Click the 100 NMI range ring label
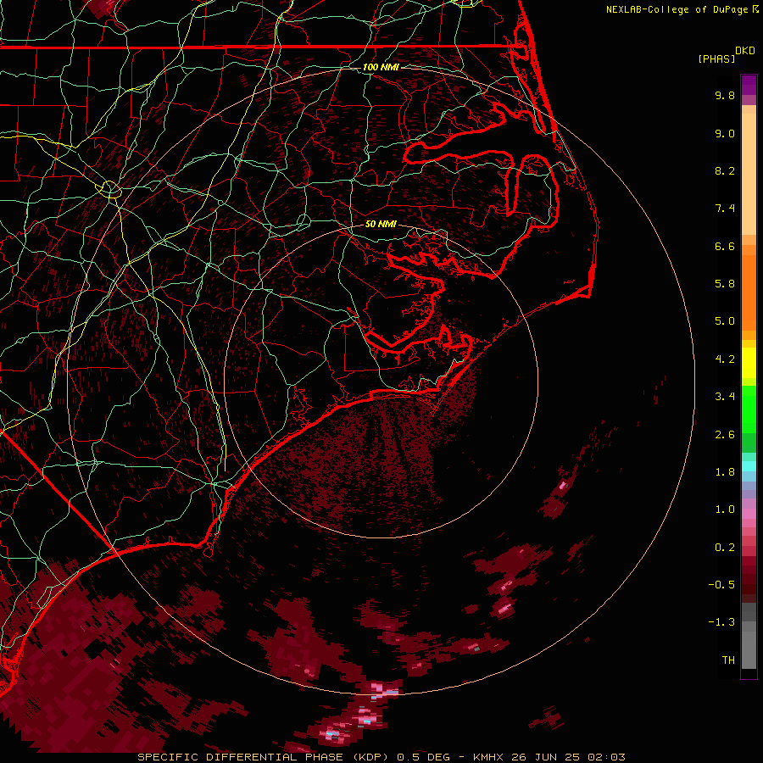Image resolution: width=763 pixels, height=763 pixels. pyautogui.click(x=381, y=67)
